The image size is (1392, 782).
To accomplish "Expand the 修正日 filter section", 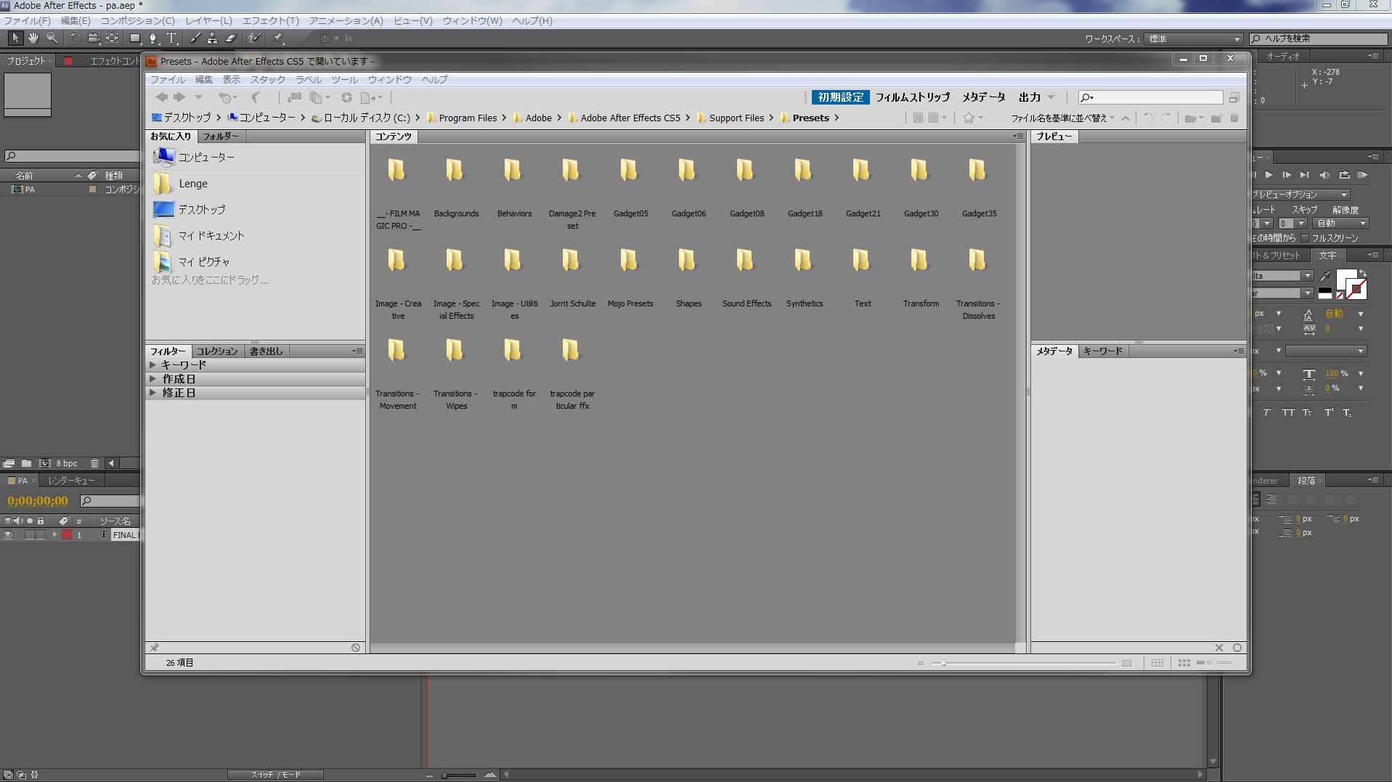I will tap(153, 392).
